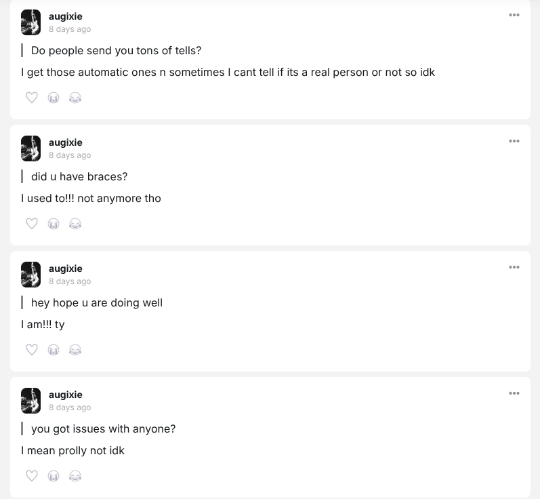
Task: Add crying reaction to the braces post
Action: click(x=54, y=224)
